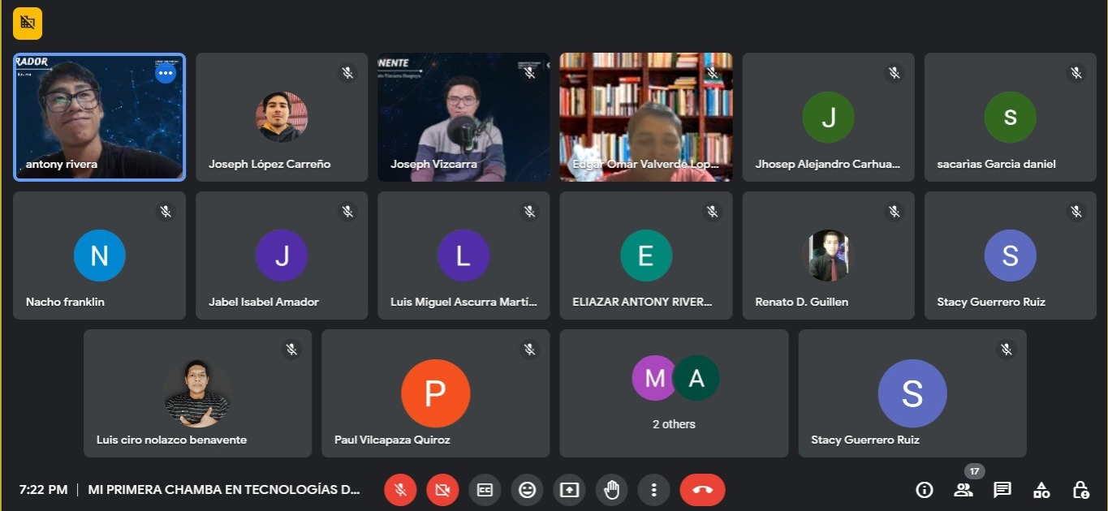The height and width of the screenshot is (511, 1108).
Task: Toggle the red microphone mute button
Action: tap(400, 490)
